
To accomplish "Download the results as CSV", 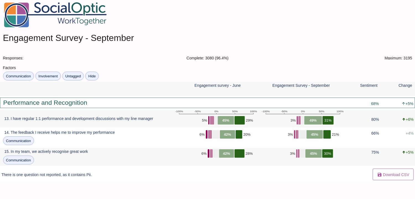I will click(393, 174).
